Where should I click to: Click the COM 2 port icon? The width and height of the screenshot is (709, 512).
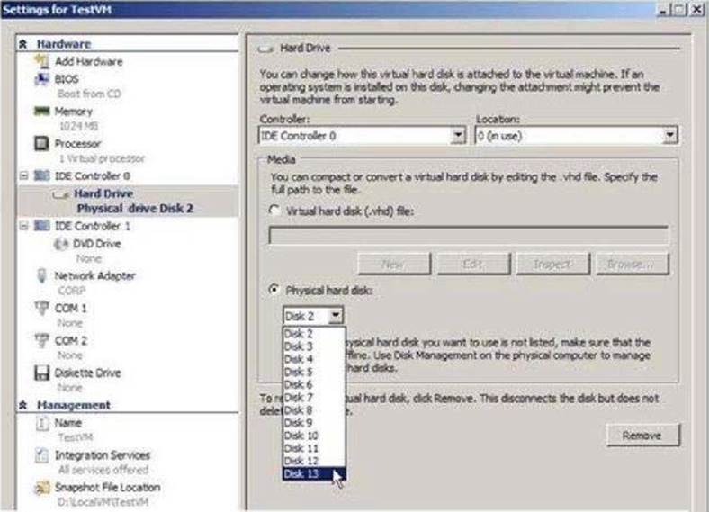41,340
